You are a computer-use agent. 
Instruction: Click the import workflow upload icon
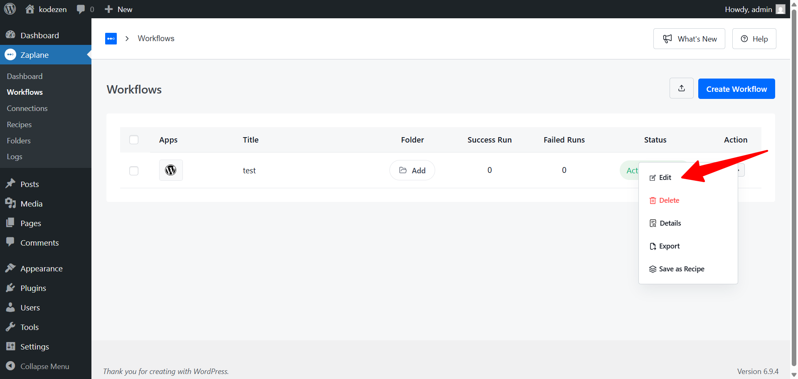682,88
